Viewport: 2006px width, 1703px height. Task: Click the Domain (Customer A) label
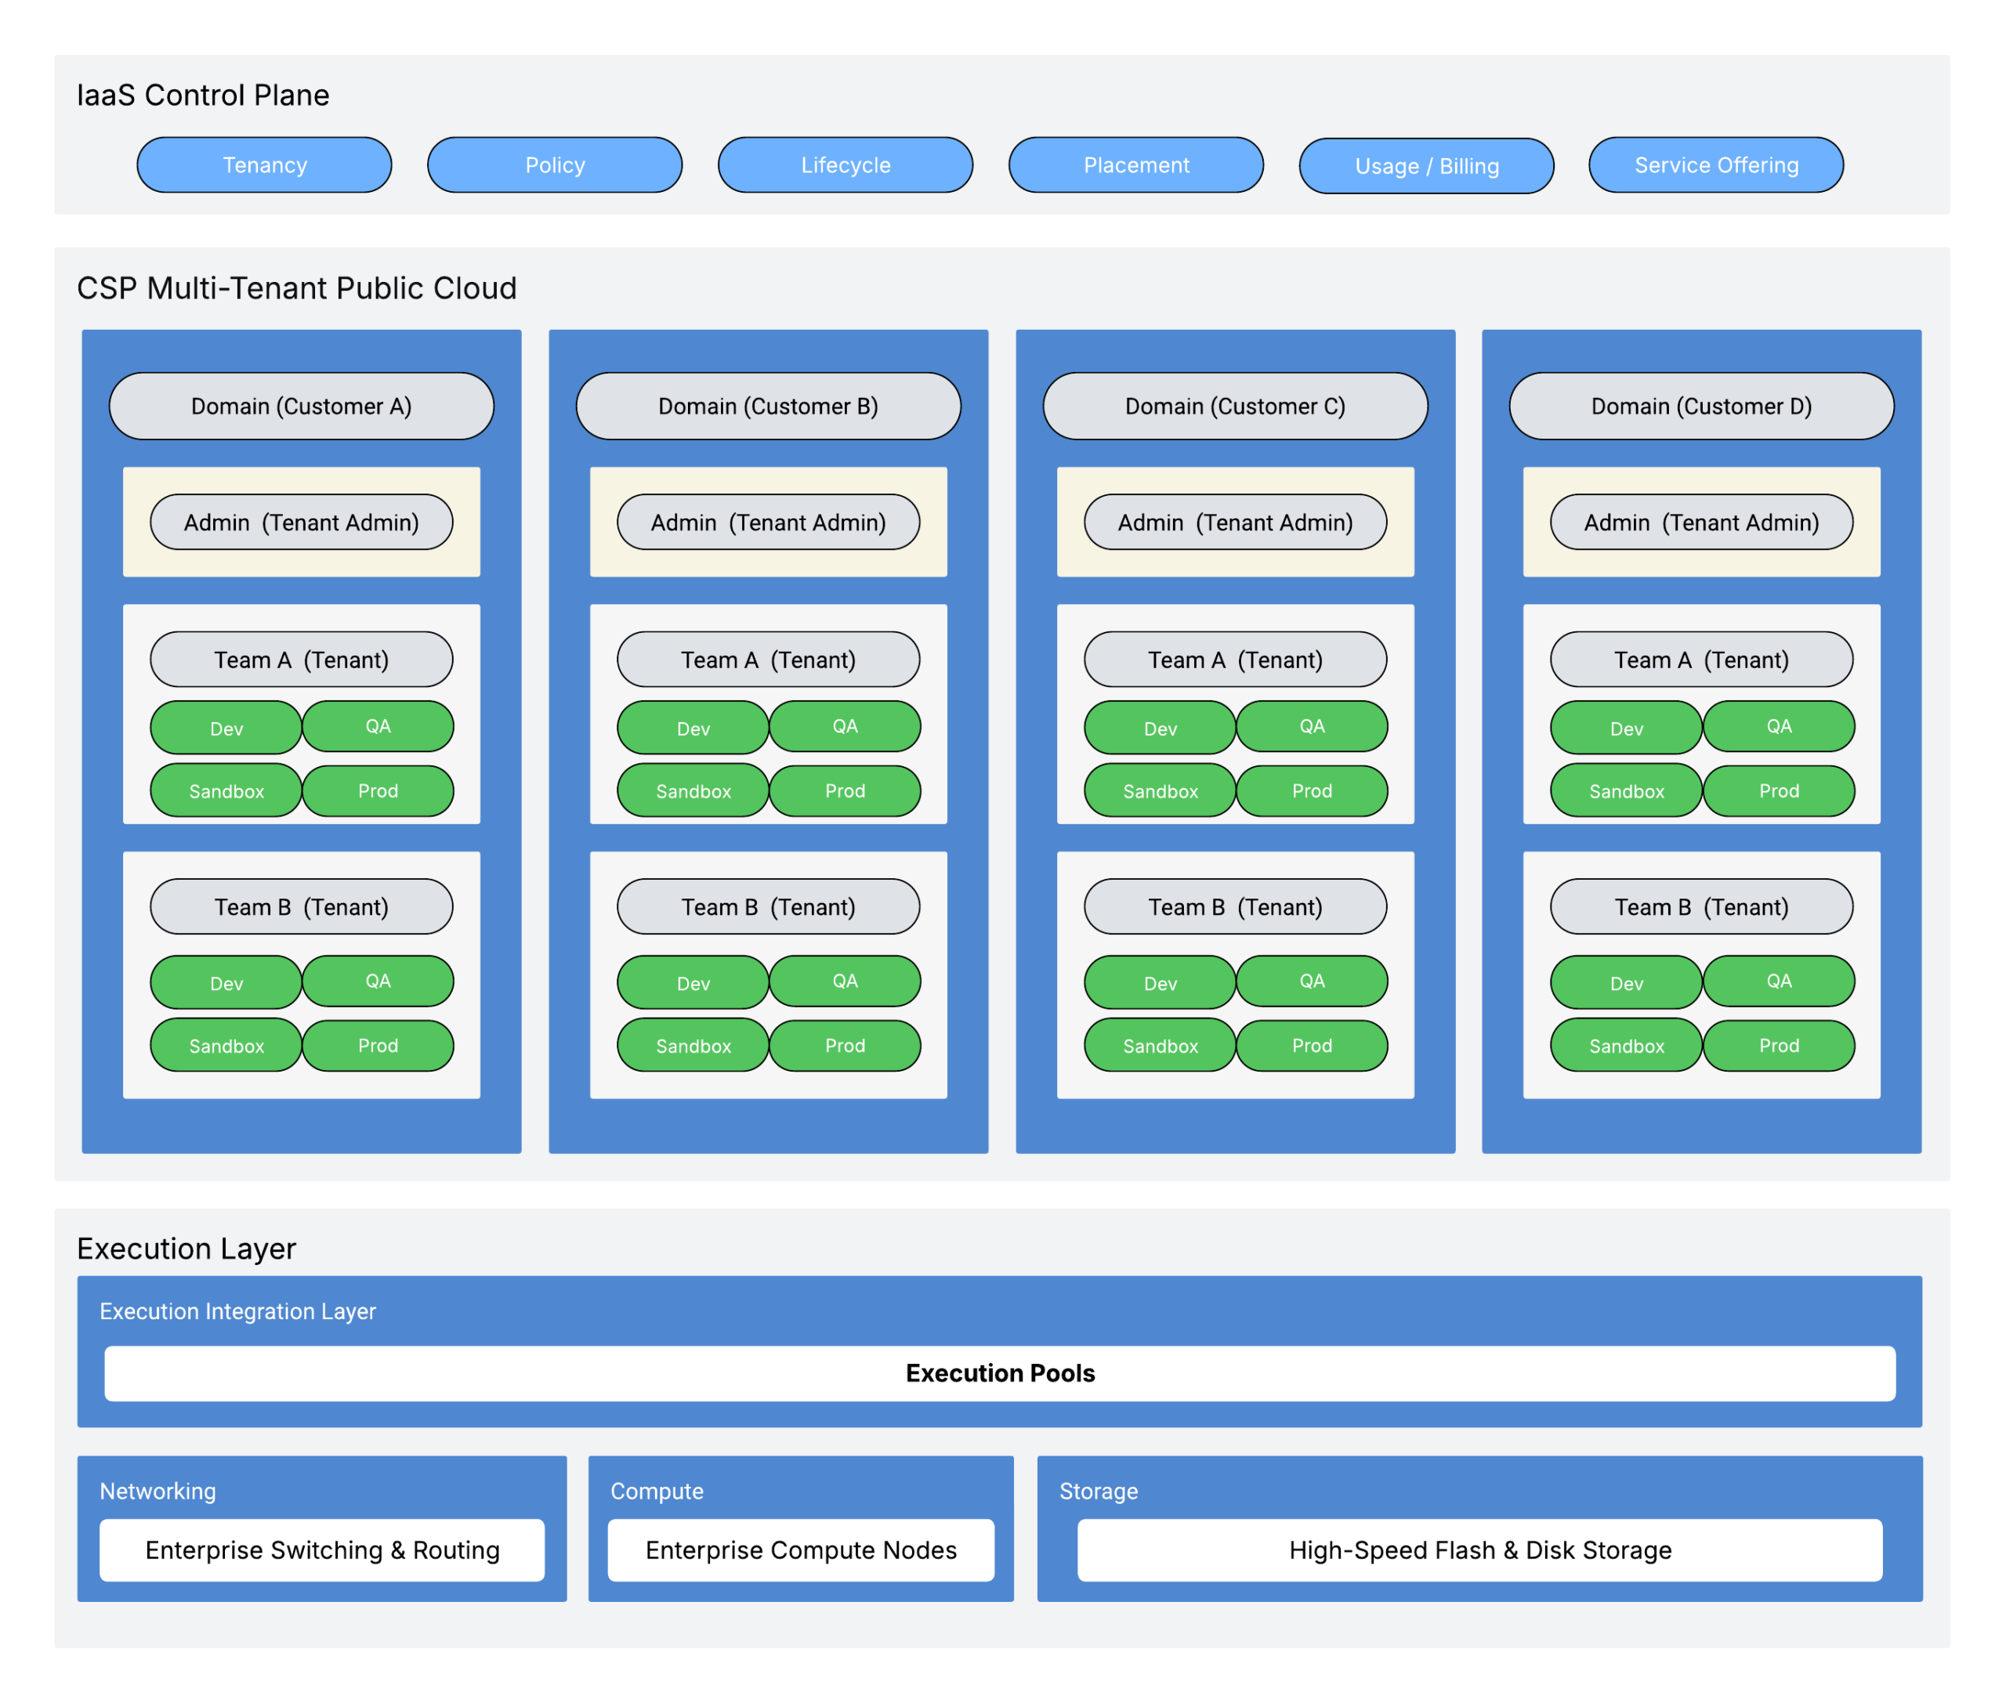tap(302, 407)
